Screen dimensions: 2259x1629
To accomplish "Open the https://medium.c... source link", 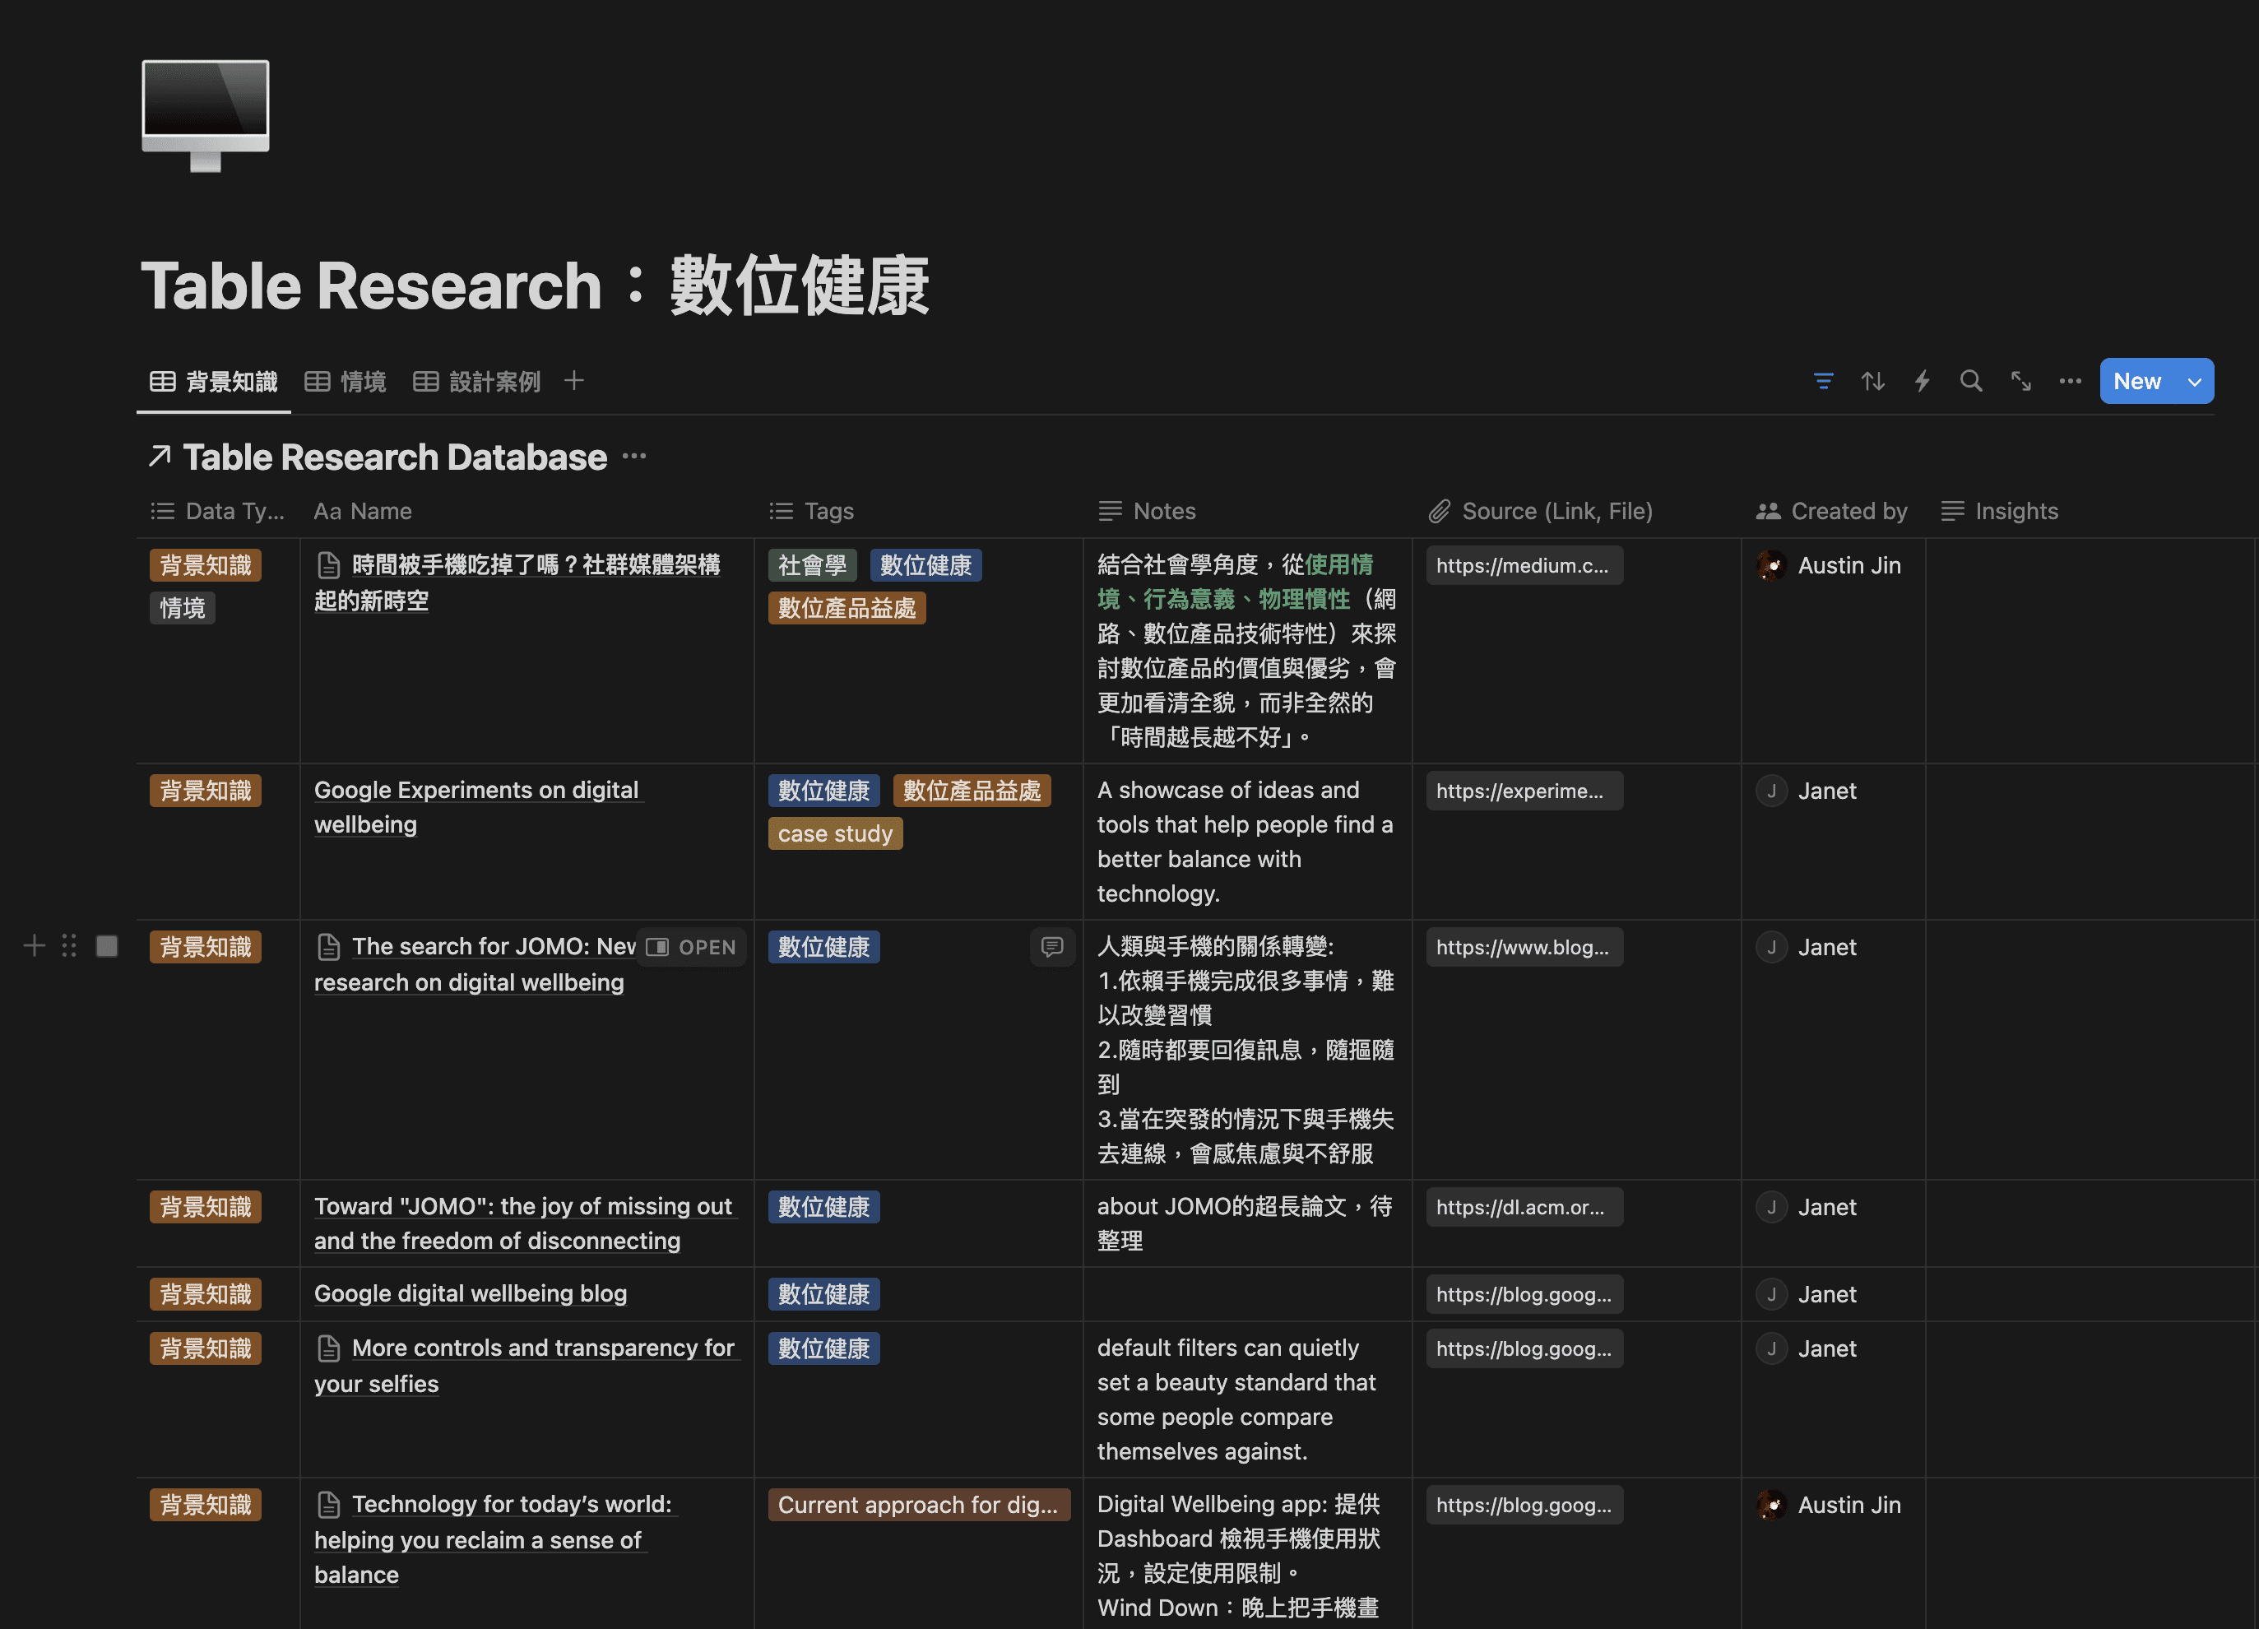I will coord(1522,566).
